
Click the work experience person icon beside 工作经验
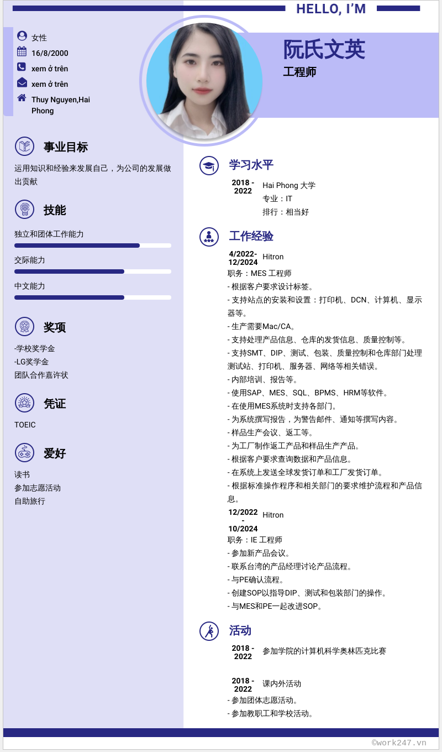[209, 236]
